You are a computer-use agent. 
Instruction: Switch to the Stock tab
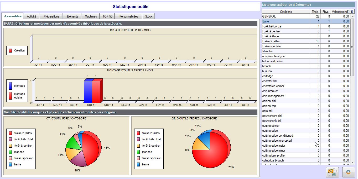(x=148, y=16)
